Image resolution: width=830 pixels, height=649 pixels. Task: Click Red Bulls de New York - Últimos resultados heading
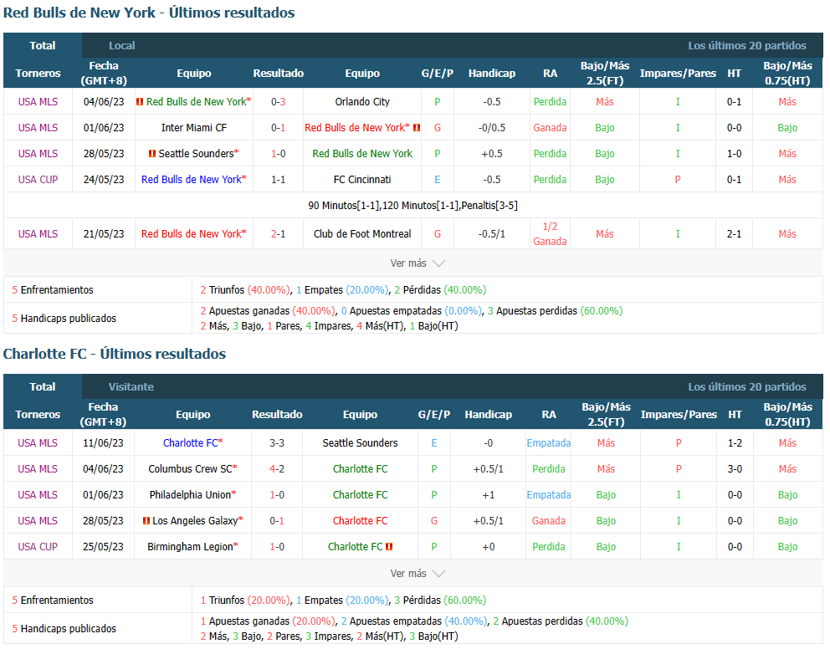[149, 13]
